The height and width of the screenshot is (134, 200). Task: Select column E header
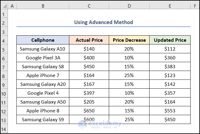(170, 6)
